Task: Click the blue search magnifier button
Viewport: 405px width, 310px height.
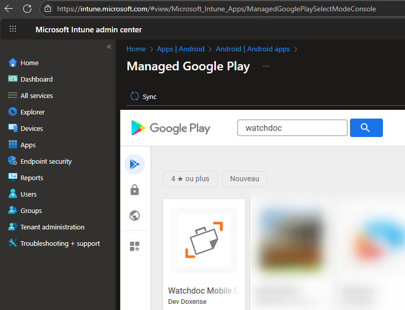Action: point(366,128)
